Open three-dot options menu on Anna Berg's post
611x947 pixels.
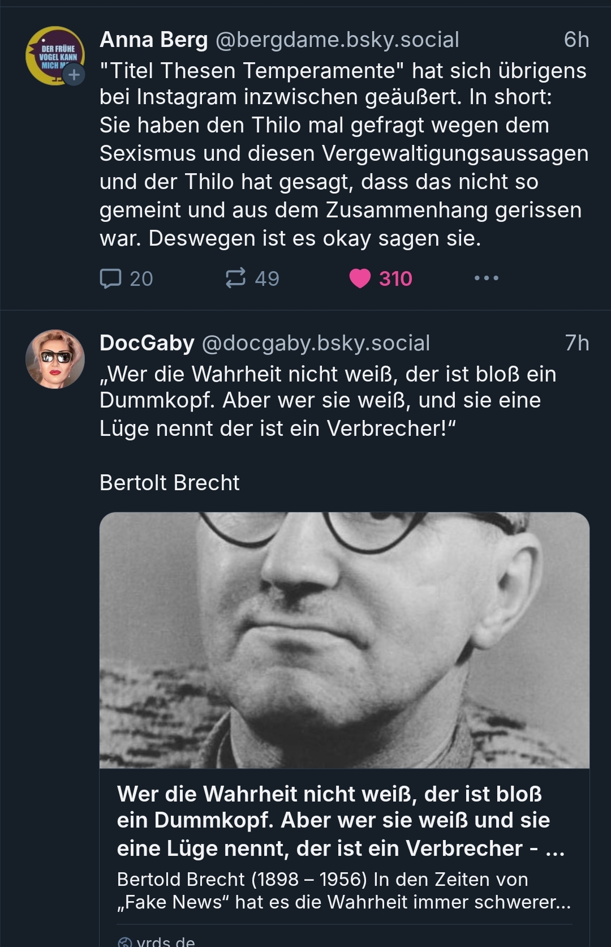(x=487, y=278)
